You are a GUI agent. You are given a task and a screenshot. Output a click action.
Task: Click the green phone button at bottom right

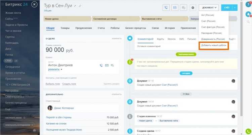pyautogui.click(x=248, y=131)
